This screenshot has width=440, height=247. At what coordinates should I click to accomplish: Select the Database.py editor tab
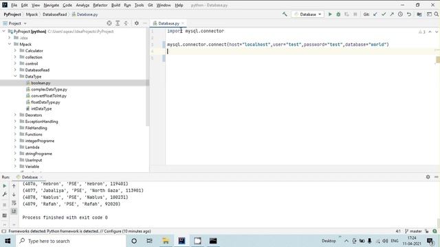click(168, 23)
